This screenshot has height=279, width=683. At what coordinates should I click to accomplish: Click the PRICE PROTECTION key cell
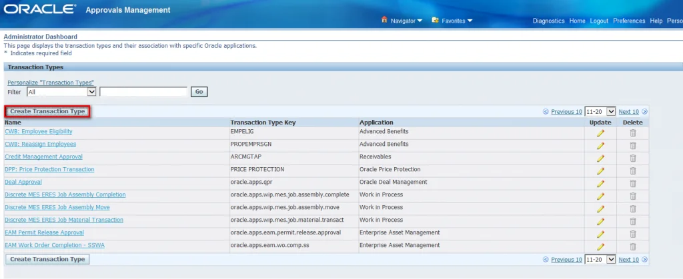(x=257, y=169)
